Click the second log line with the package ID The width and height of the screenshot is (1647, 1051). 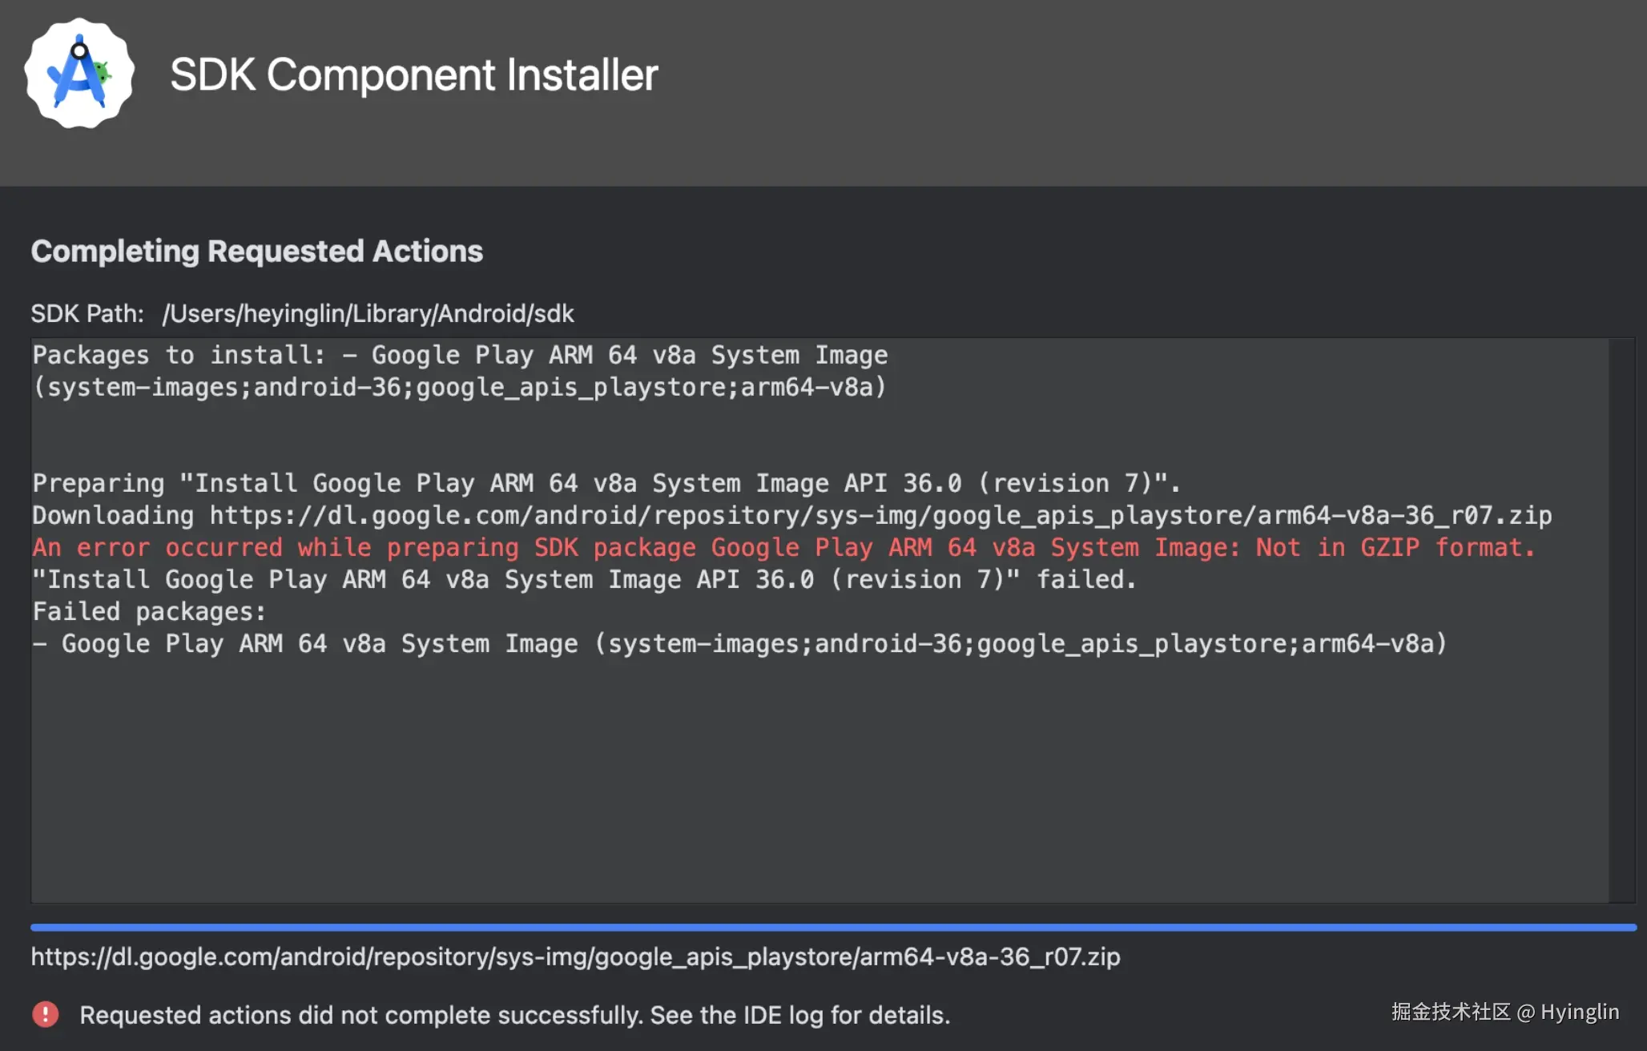[x=459, y=387]
